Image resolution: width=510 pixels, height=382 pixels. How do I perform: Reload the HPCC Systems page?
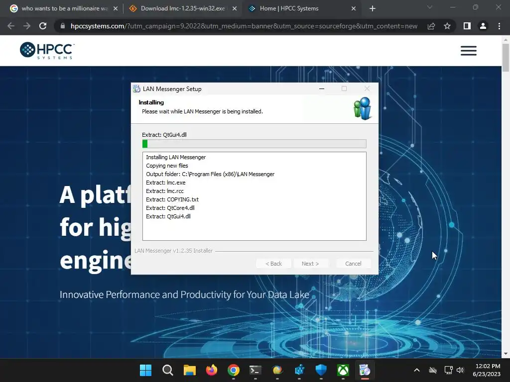click(43, 26)
